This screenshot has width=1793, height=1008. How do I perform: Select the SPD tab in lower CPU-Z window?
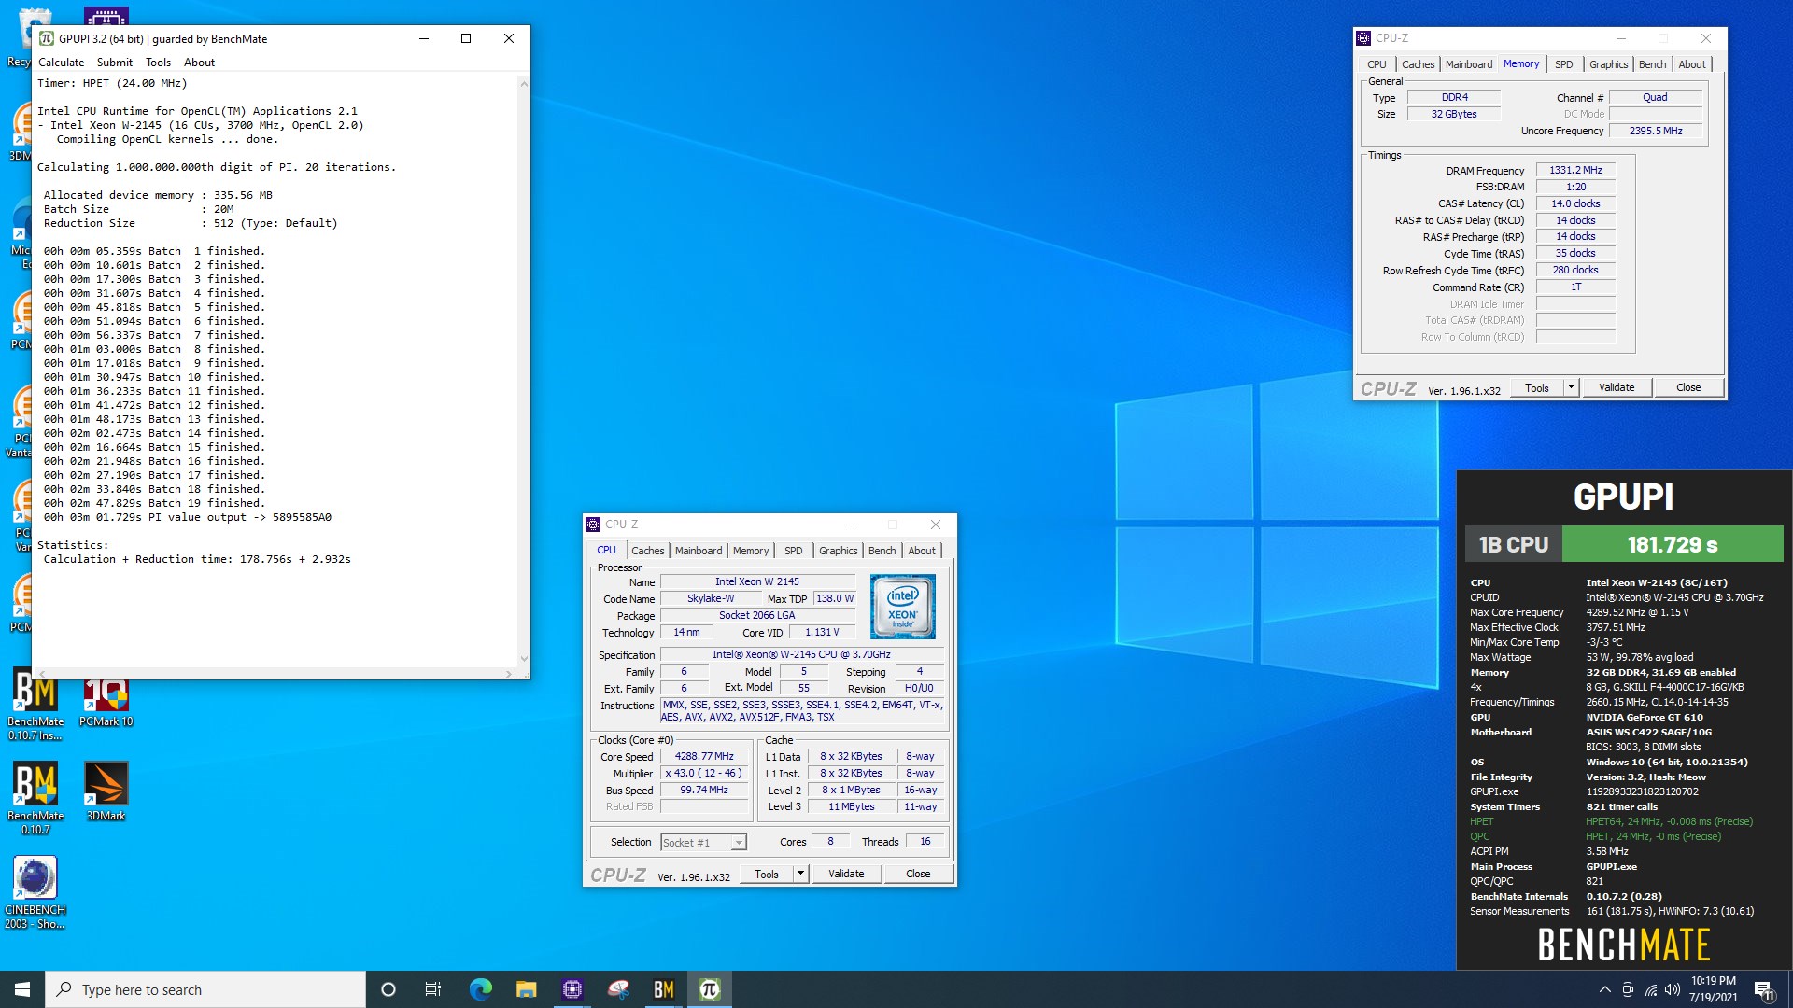click(793, 551)
